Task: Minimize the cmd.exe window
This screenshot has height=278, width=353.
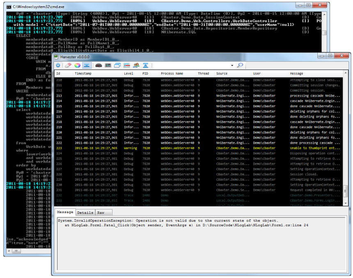Action: (300, 5)
